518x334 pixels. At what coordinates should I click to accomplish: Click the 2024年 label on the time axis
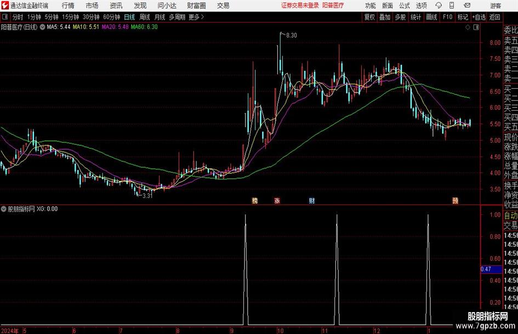click(x=9, y=331)
